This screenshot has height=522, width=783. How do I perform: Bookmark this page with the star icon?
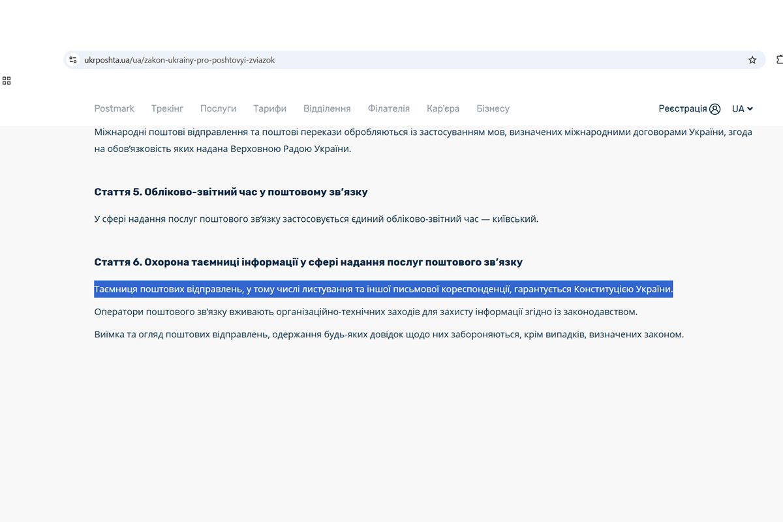[752, 60]
